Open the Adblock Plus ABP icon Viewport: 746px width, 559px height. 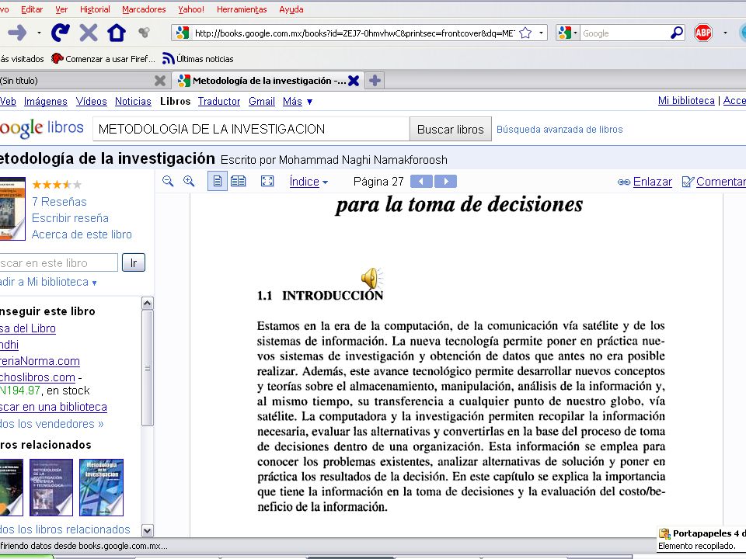pos(703,33)
